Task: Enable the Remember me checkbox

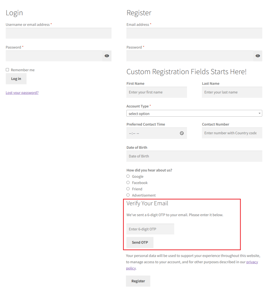Action: [7, 69]
